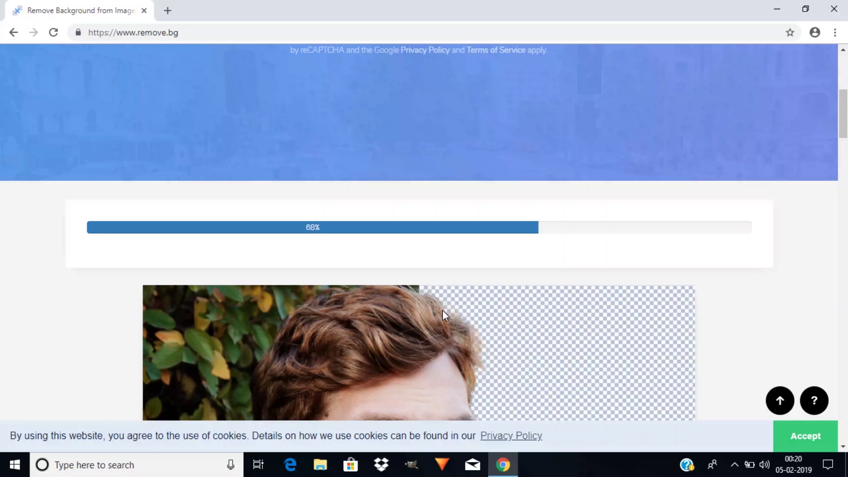Open Dropbox from taskbar
The image size is (848, 477).
(x=381, y=465)
